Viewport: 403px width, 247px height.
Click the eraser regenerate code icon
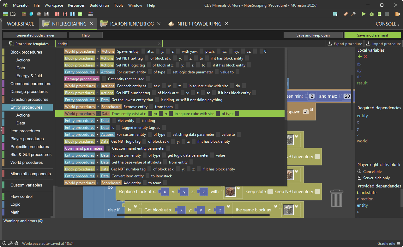[x=346, y=14]
